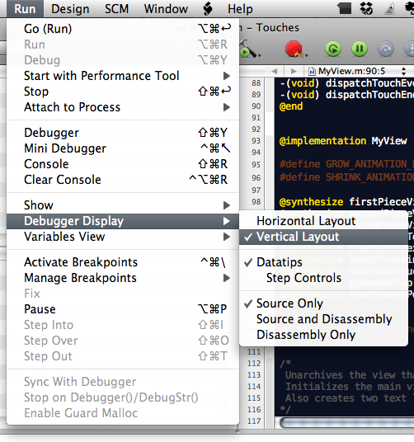Image resolution: width=414 pixels, height=442 pixels.
Task: Select Source and Disassembly mode
Action: click(x=323, y=319)
